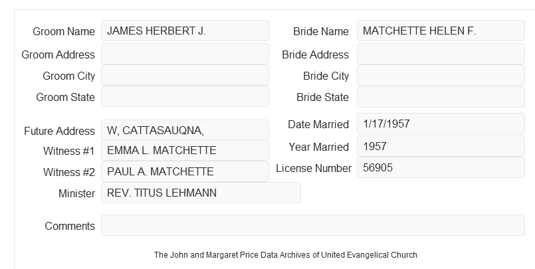Click the empty Comments field

[x=313, y=225]
